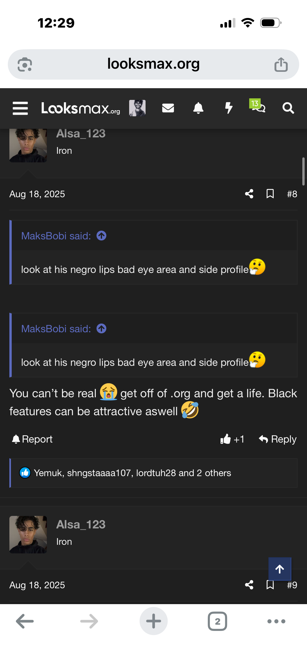Jump to second quoted MaksBobi post arrow
The width and height of the screenshot is (307, 665).
pos(102,329)
